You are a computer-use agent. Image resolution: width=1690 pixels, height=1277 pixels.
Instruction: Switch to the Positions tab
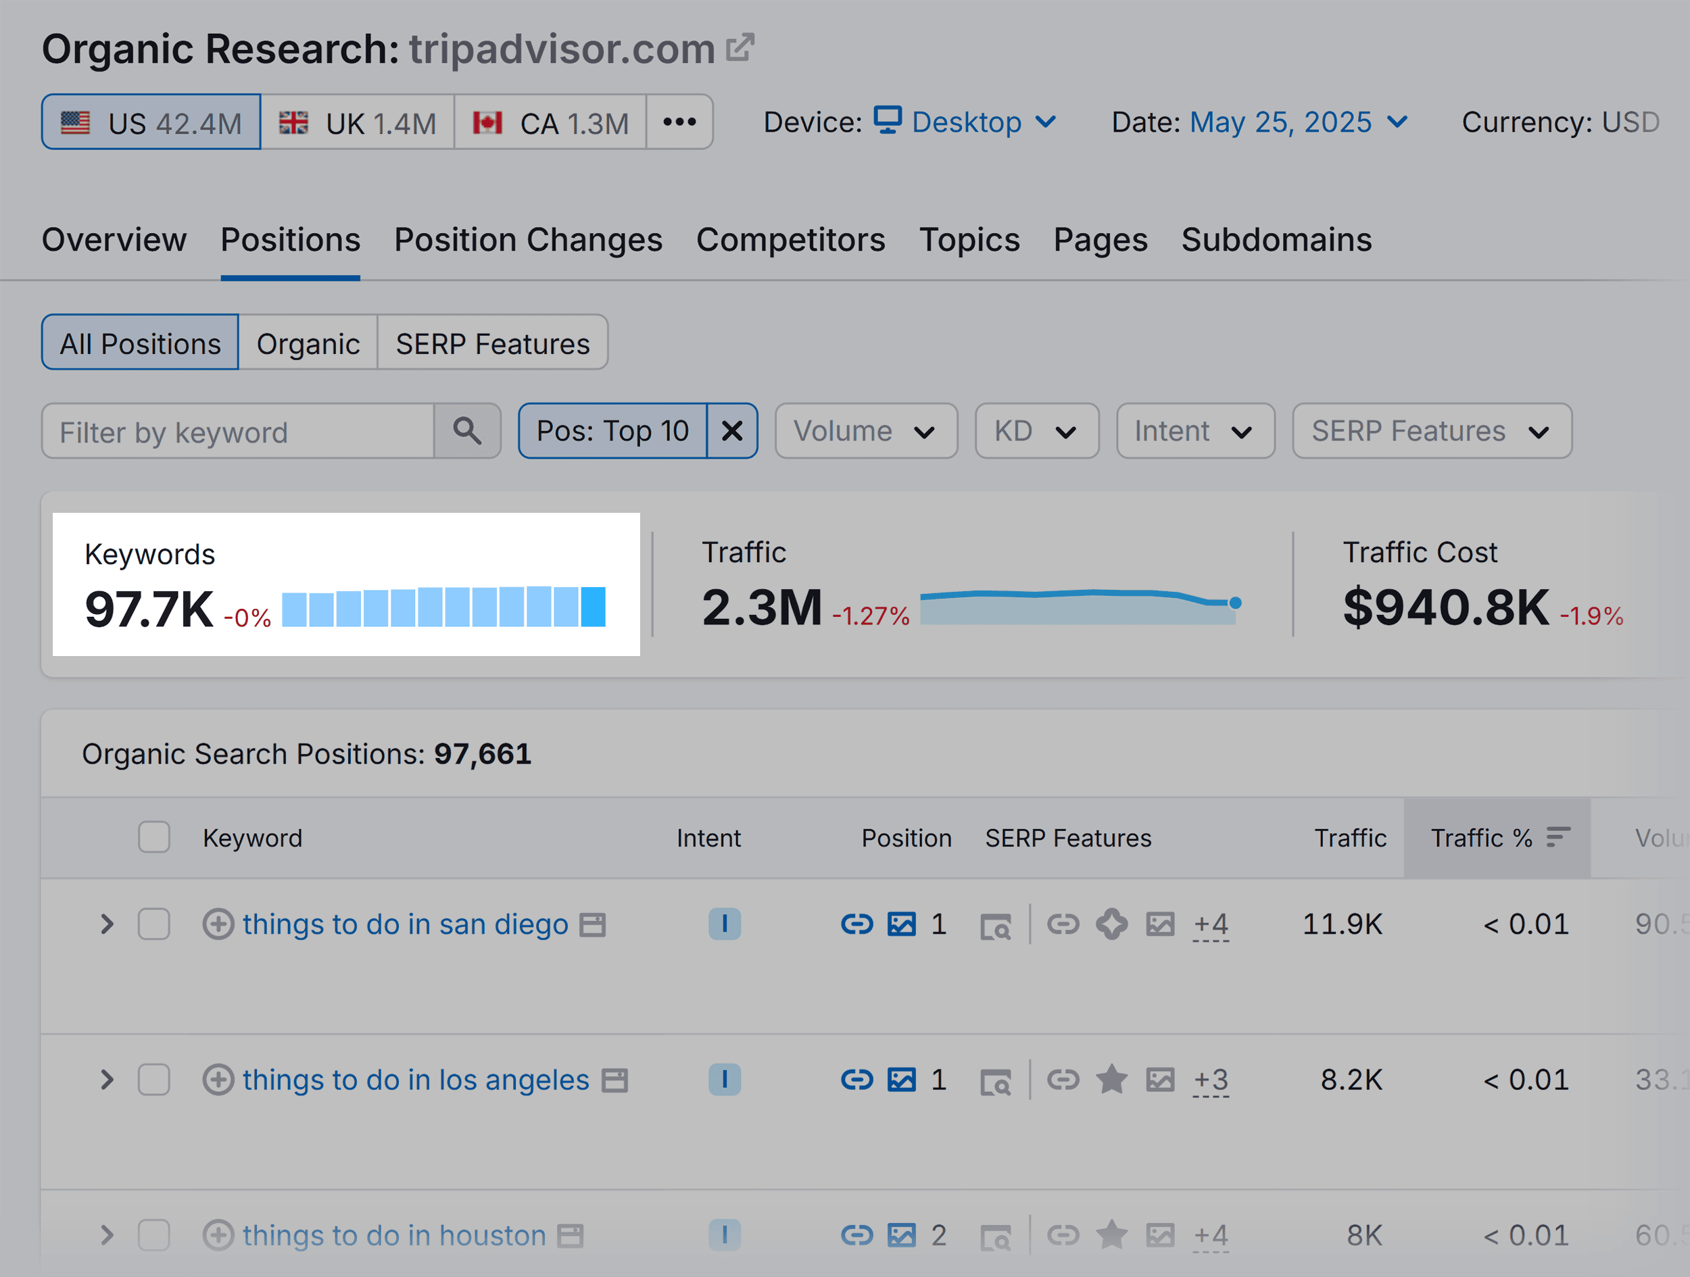(290, 240)
